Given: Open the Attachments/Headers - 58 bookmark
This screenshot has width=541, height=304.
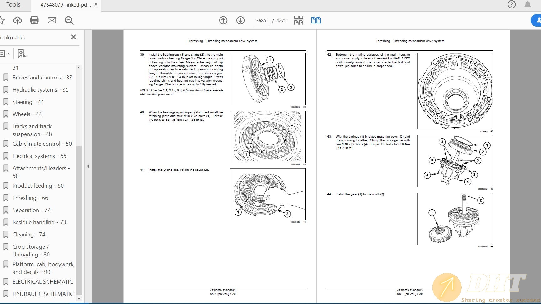Looking at the screenshot, I should pyautogui.click(x=41, y=172).
